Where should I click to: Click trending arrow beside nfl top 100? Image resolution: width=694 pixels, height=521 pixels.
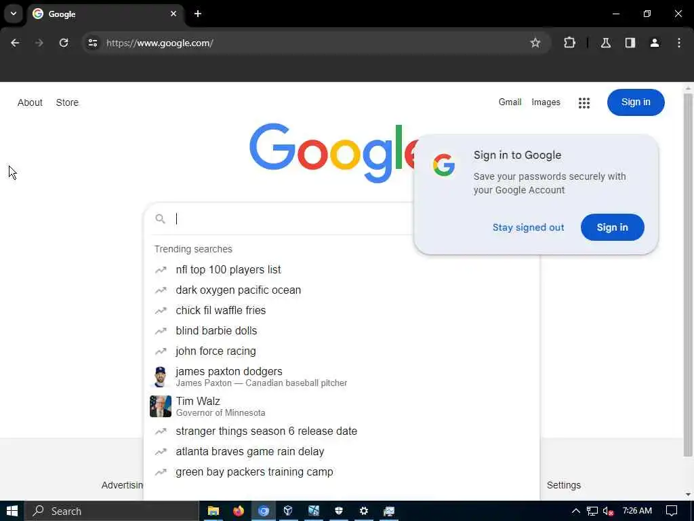tap(161, 270)
